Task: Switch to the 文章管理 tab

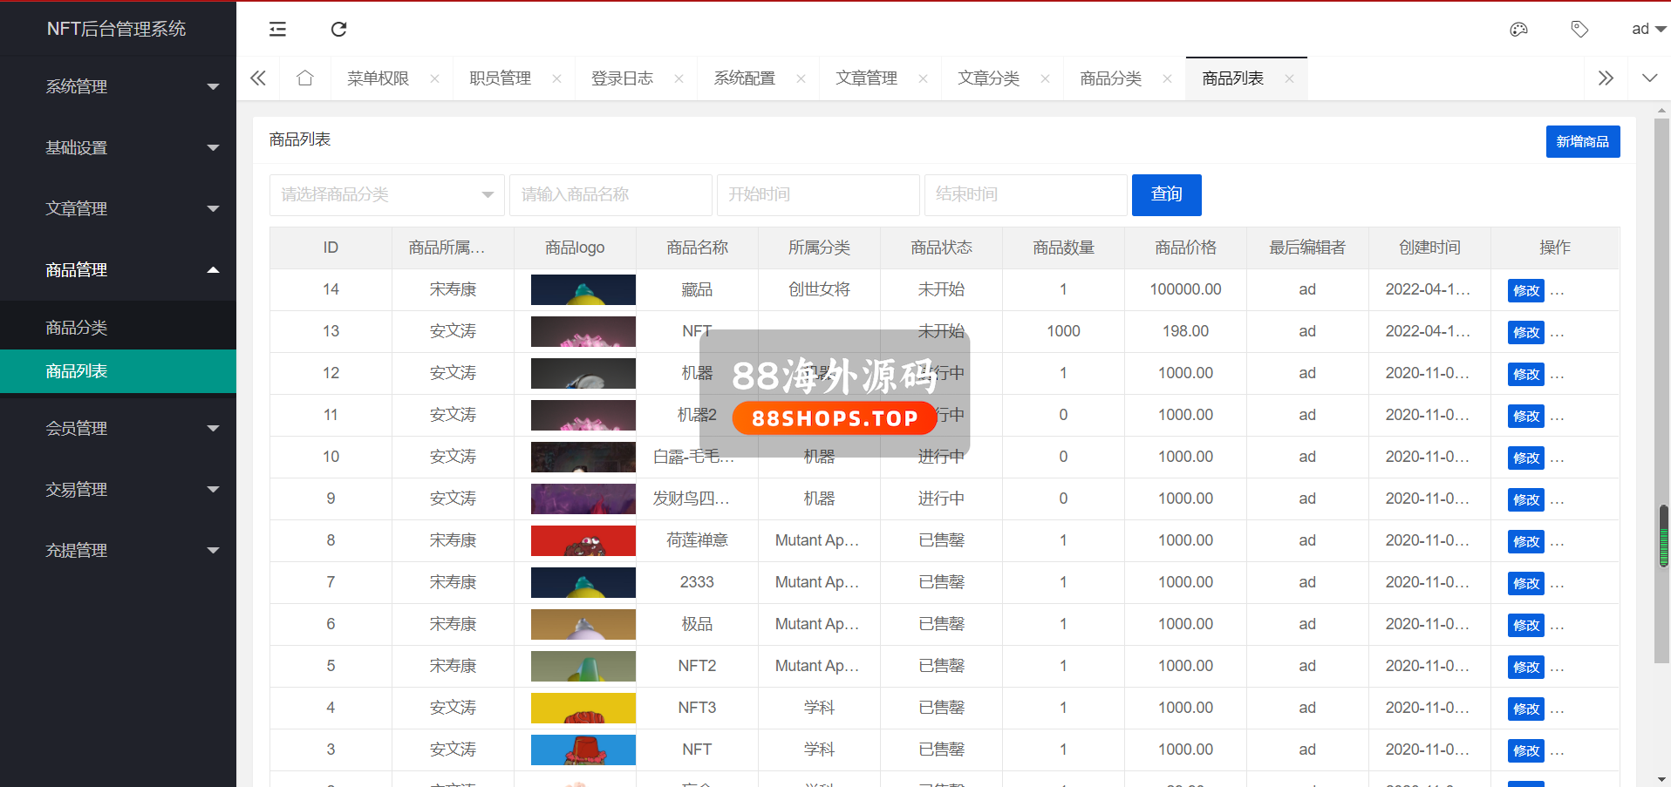Action: 866,78
